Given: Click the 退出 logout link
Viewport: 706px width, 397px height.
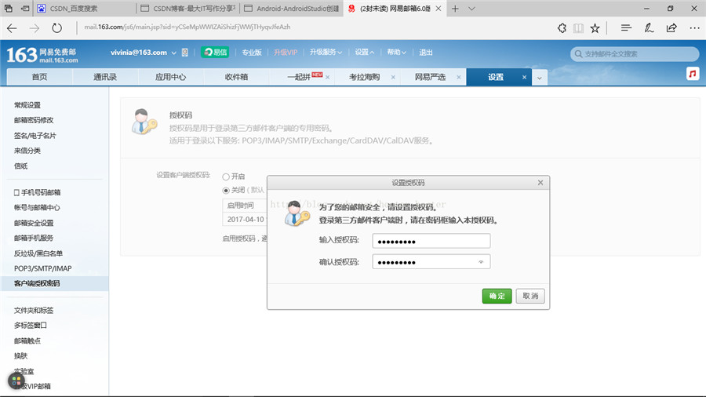Looking at the screenshot, I should [x=425, y=53].
